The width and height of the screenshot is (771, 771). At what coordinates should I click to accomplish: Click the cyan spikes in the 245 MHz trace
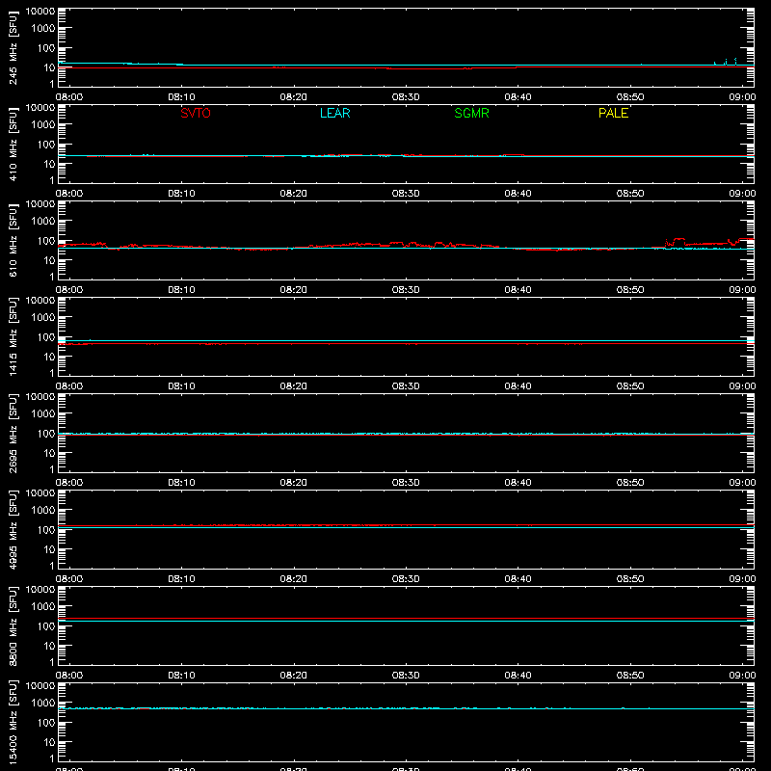pos(726,62)
